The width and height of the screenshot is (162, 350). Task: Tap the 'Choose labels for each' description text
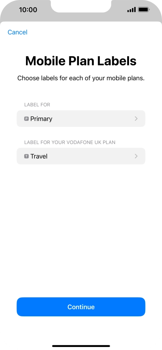coord(81,78)
